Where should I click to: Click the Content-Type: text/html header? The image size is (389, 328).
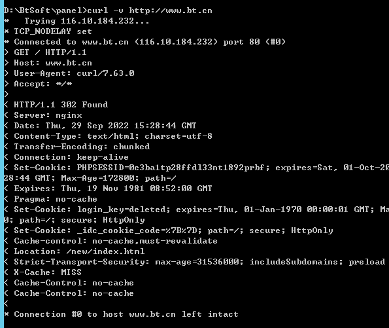[108, 136]
